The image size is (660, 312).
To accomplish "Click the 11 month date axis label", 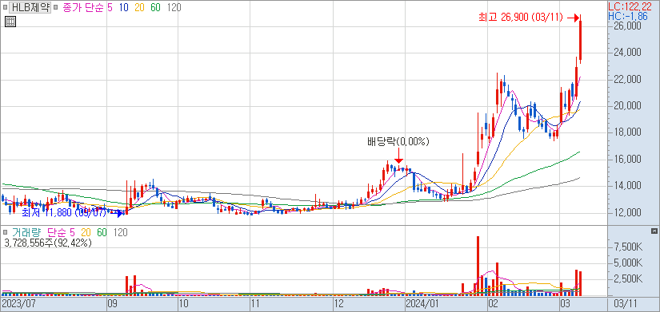I will coord(255,303).
